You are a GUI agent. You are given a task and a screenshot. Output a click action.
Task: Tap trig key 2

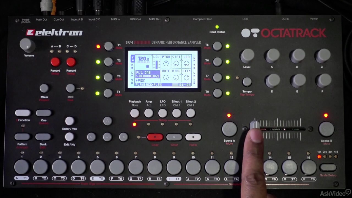[x=41, y=167]
